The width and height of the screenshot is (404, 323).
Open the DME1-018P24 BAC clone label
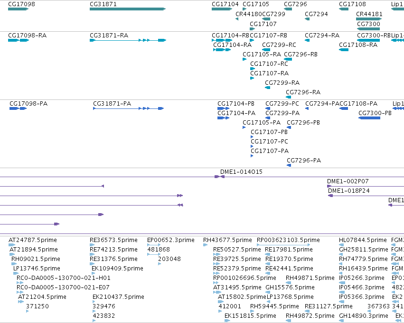(348, 191)
